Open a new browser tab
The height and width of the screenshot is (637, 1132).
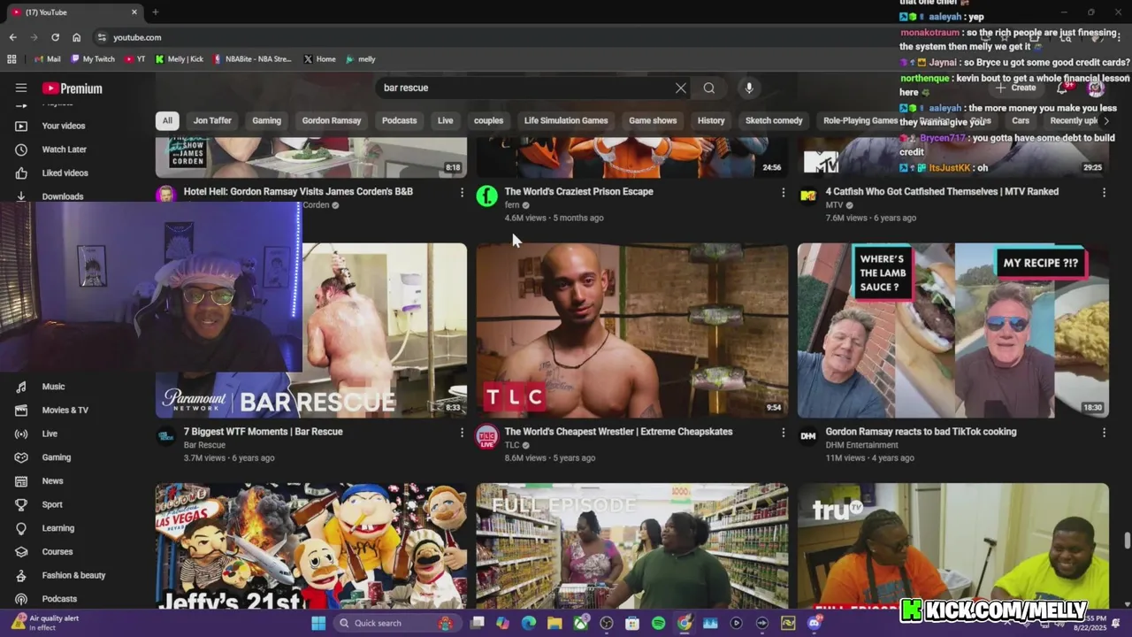pyautogui.click(x=155, y=12)
